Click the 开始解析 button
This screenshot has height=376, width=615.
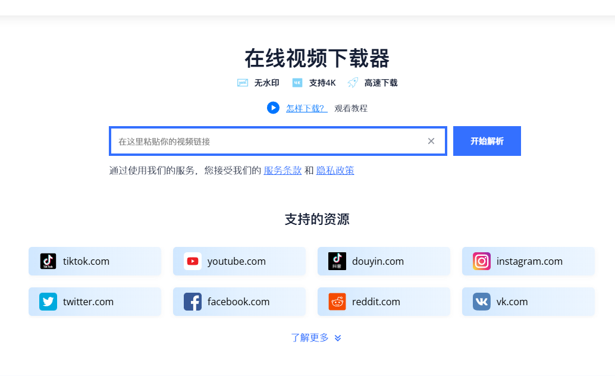click(487, 141)
